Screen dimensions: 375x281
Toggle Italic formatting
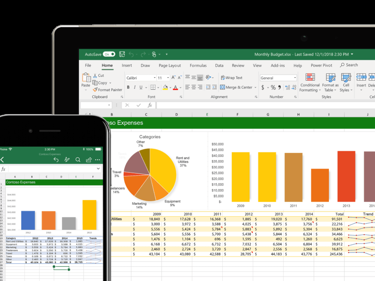click(135, 87)
